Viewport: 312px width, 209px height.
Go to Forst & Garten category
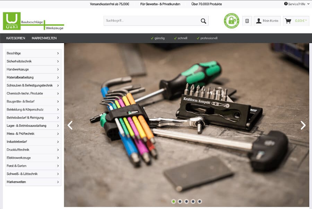pos(16,166)
